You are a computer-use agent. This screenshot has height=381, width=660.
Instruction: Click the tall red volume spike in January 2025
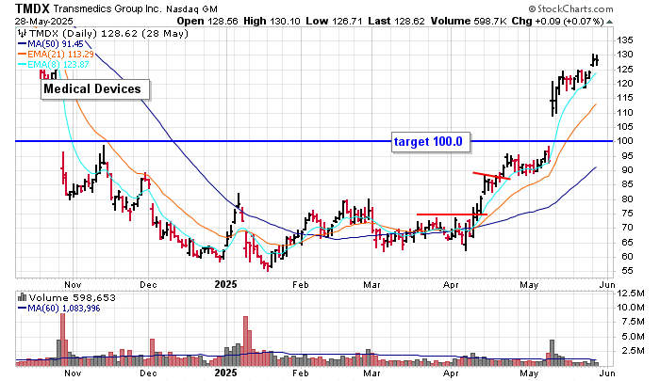click(246, 341)
